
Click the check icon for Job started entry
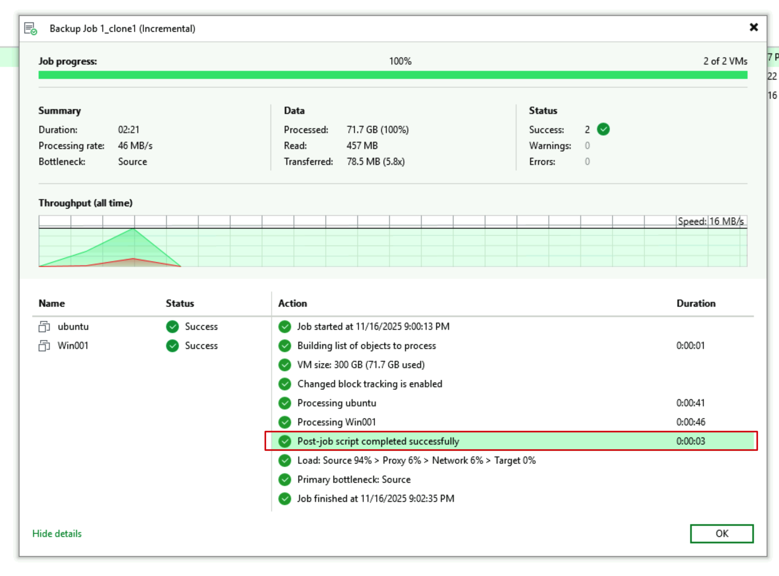pyautogui.click(x=285, y=327)
